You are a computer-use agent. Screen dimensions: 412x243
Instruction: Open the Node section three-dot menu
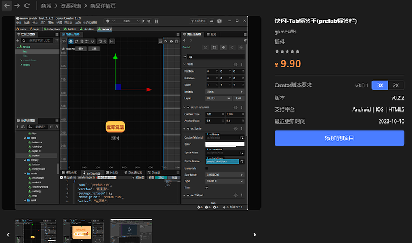(x=242, y=64)
